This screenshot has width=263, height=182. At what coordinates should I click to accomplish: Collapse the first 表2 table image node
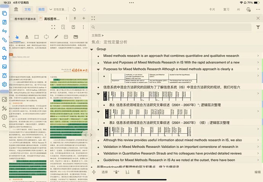click(x=98, y=94)
